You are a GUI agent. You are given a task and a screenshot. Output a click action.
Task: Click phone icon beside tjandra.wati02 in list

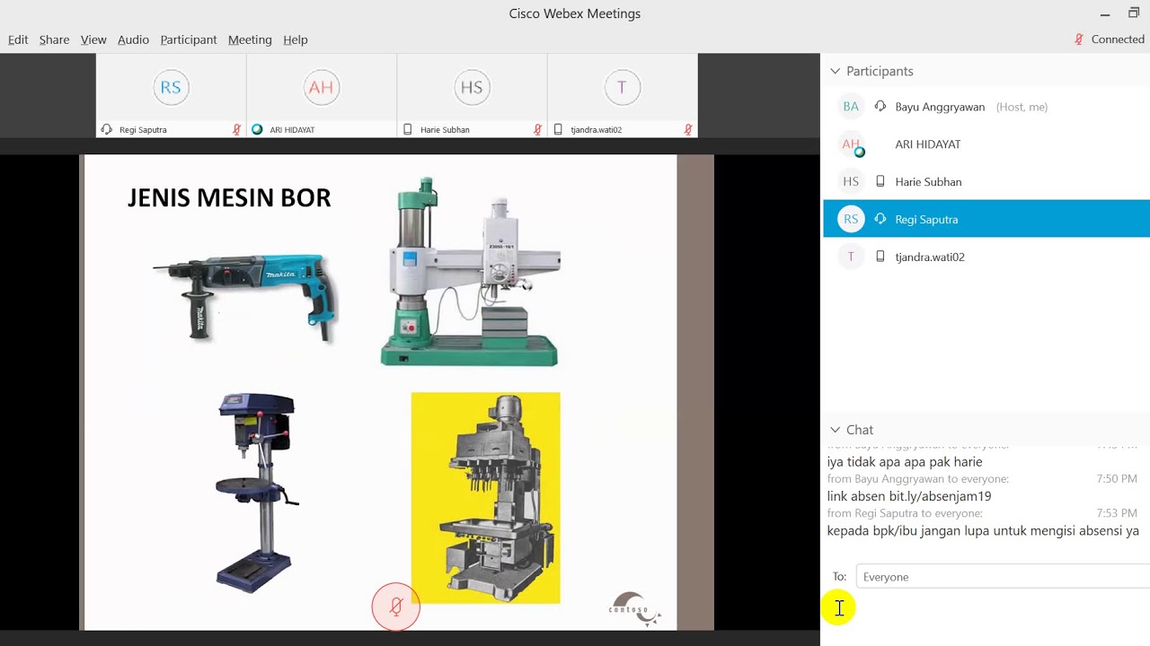tap(880, 257)
